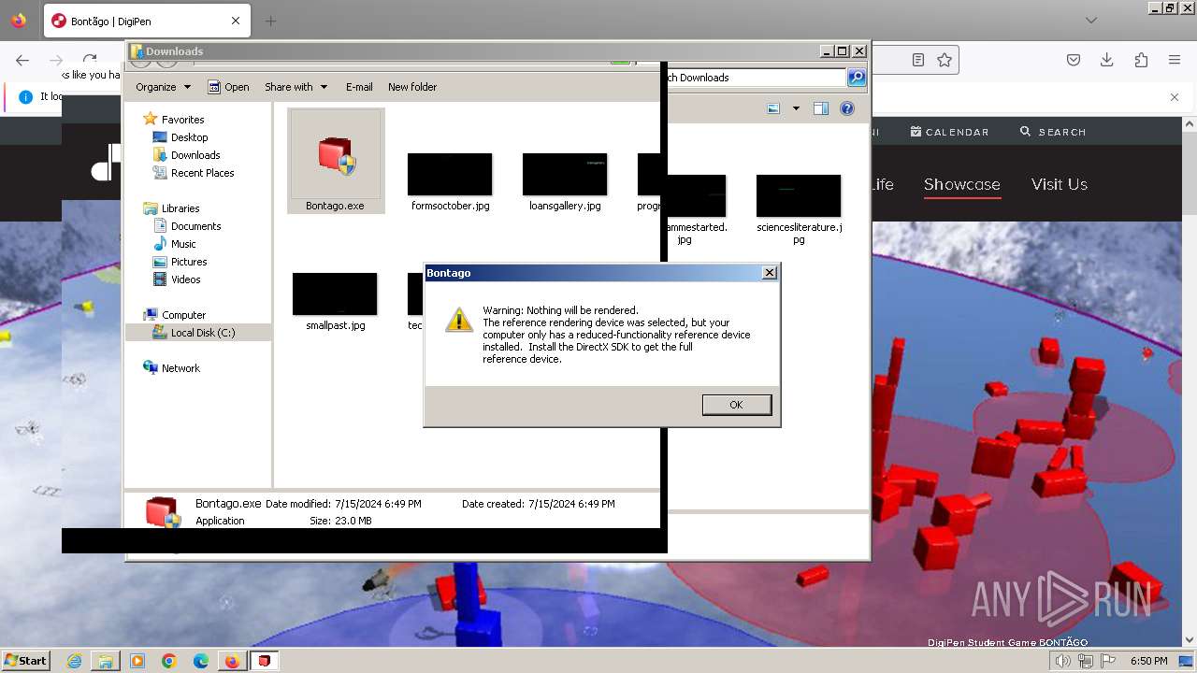
Task: Click the Explorer search magnifier button
Action: (857, 78)
